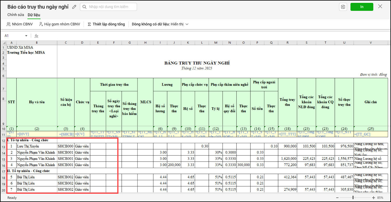Click the fx formula icon
Image resolution: width=391 pixels, height=202 pixels.
click(x=36, y=36)
